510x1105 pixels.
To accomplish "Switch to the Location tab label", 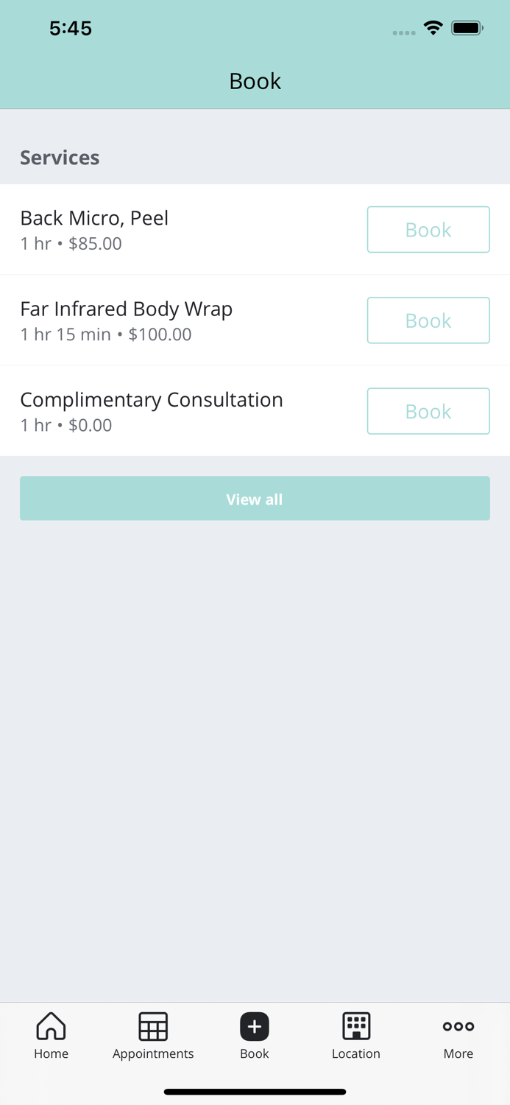I will 356,1053.
